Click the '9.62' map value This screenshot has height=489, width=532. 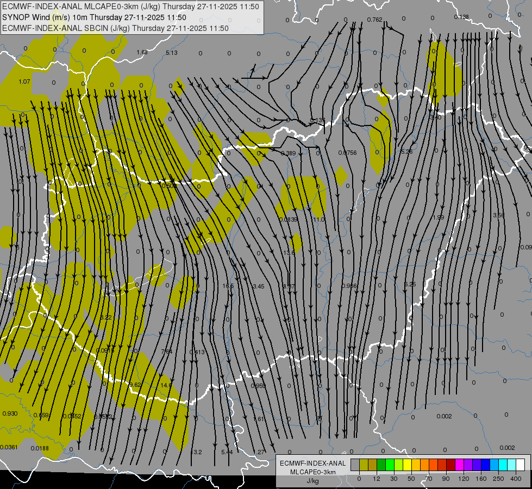(x=135, y=385)
